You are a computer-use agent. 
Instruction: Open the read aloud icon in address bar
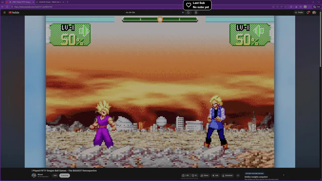point(281,7)
